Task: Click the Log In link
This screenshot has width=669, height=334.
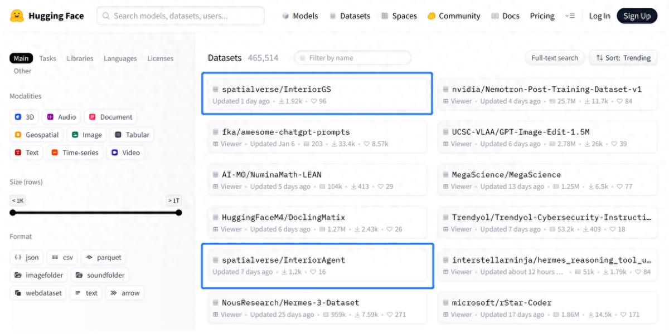Action: point(599,16)
